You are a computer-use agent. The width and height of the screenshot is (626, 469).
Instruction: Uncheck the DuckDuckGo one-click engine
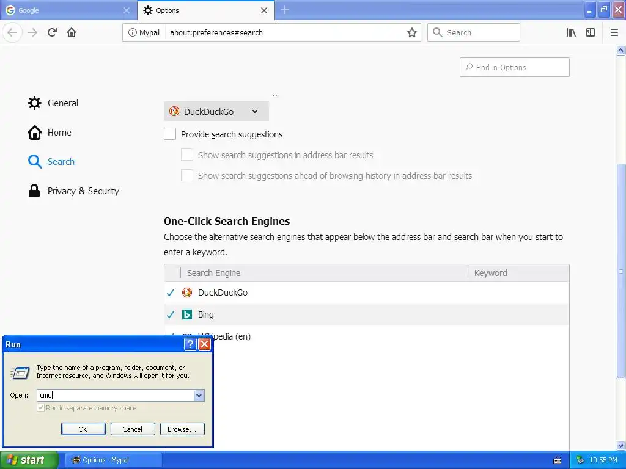point(171,293)
